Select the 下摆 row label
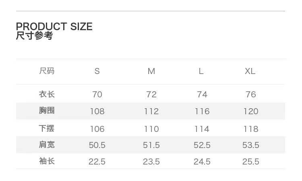302x181 pixels. pos(47,129)
